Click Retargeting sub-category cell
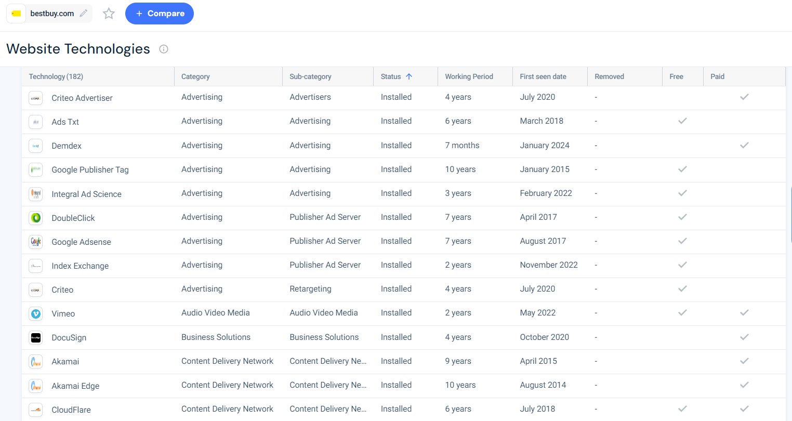 pyautogui.click(x=310, y=288)
